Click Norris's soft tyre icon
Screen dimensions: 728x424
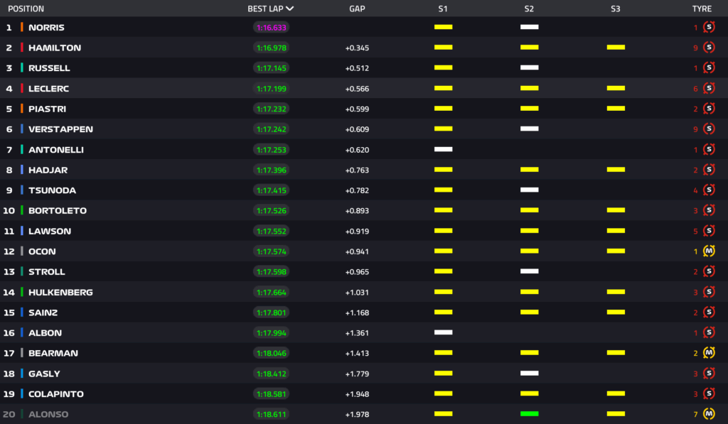708,28
